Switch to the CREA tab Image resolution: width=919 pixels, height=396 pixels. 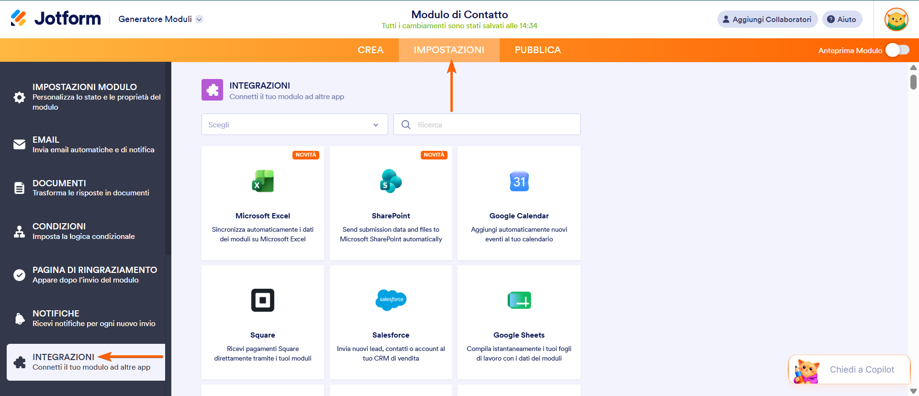point(370,50)
